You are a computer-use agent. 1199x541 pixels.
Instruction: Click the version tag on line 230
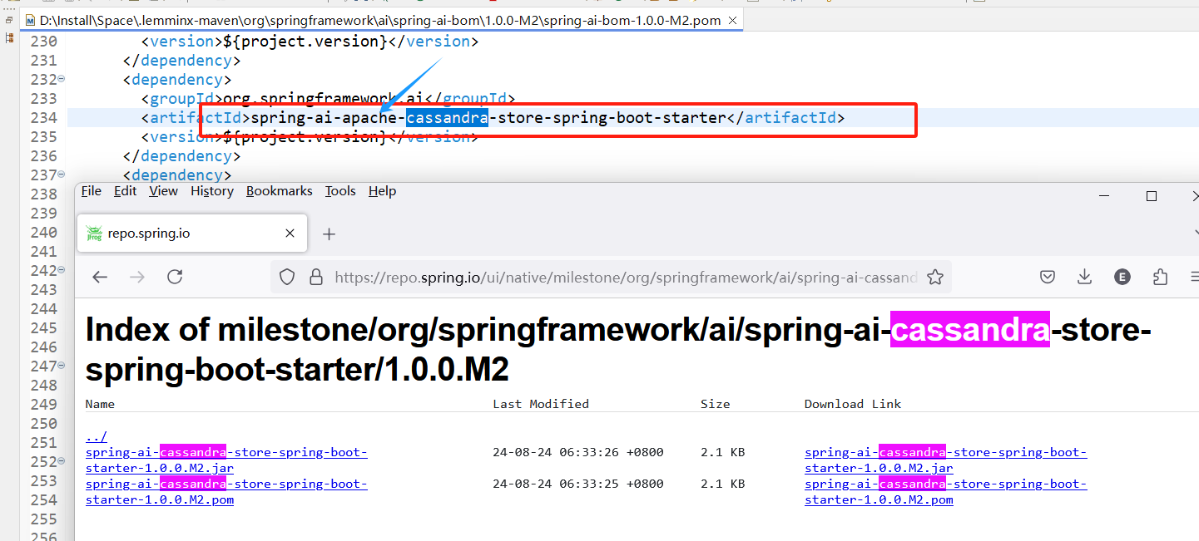[310, 42]
